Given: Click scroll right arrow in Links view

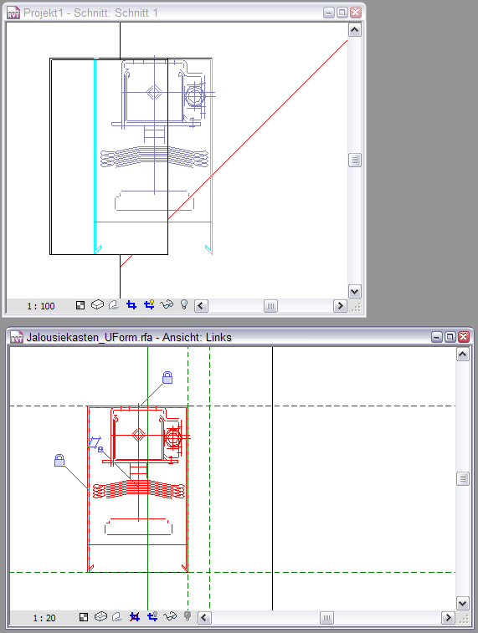Looking at the screenshot, I should pos(448,618).
